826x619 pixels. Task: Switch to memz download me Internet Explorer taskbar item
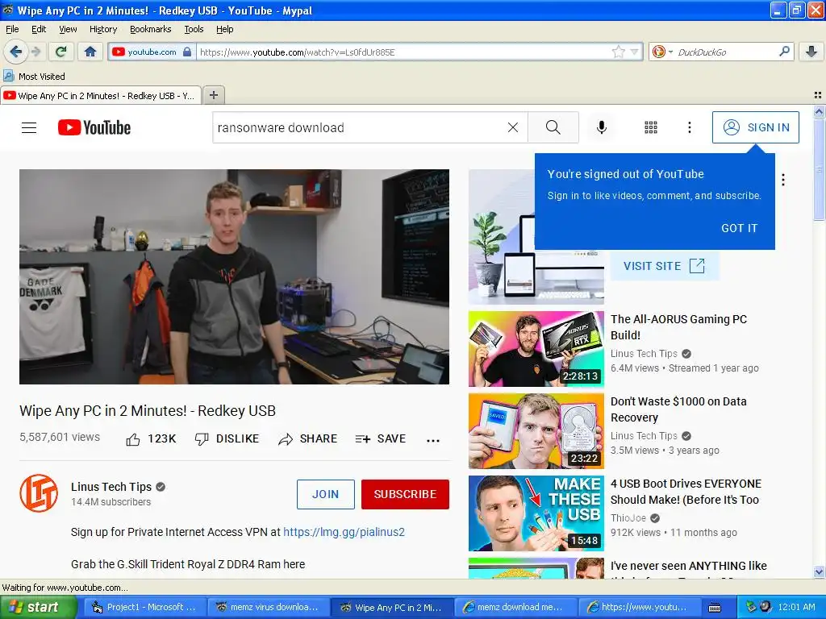click(515, 607)
